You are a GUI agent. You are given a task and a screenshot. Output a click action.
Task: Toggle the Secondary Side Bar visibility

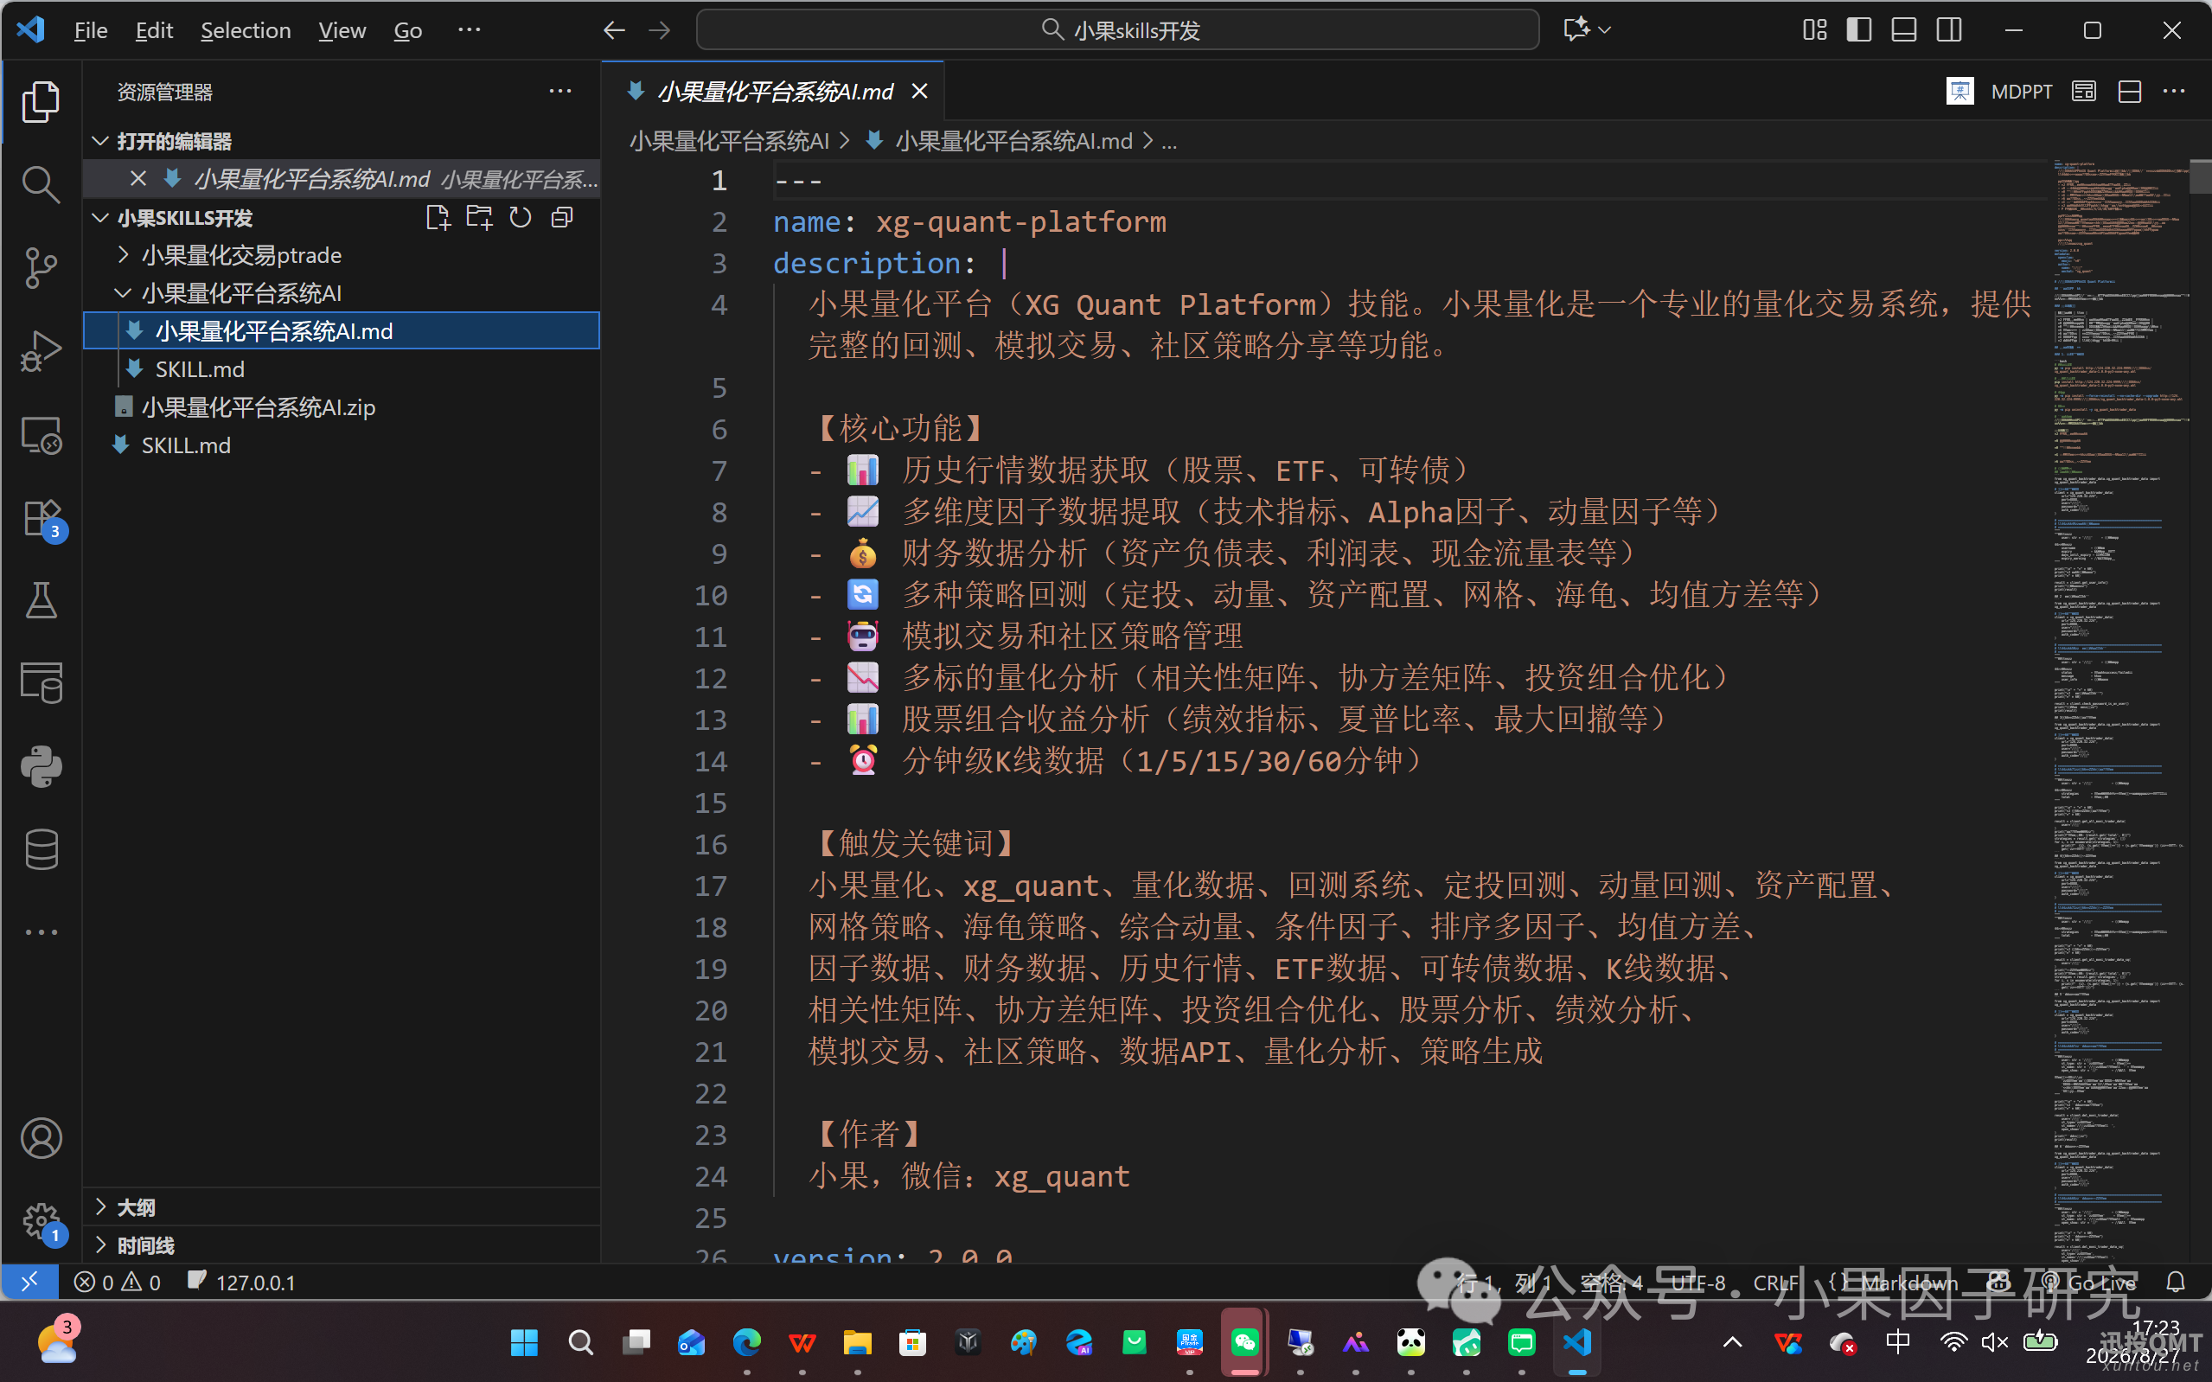tap(1948, 30)
